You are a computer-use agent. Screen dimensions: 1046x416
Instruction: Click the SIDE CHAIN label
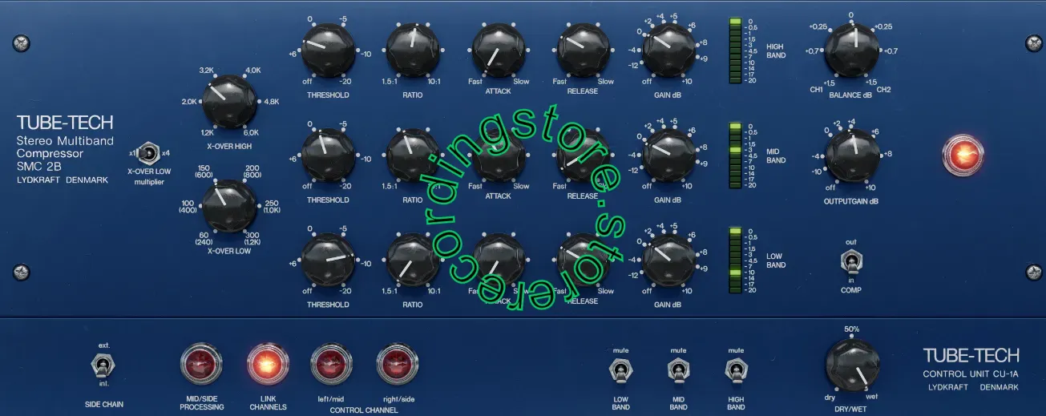[104, 405]
